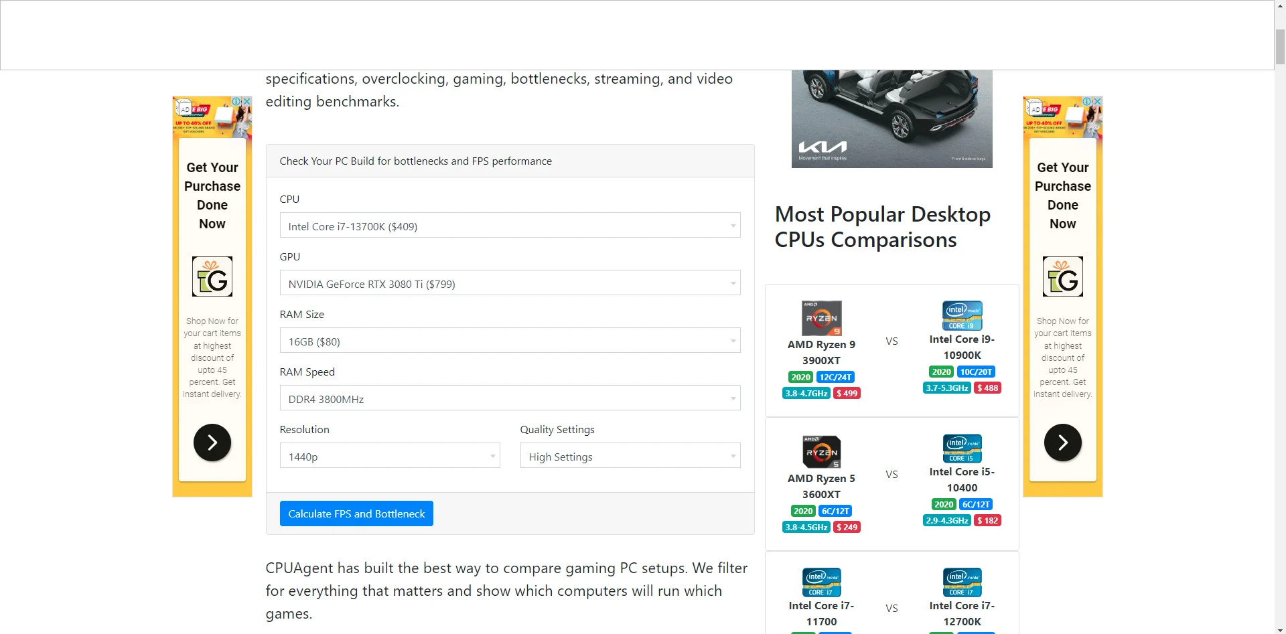Click the Kia car advertisement image
Screen dimensions: 1286x634
[x=891, y=118]
